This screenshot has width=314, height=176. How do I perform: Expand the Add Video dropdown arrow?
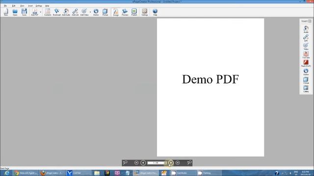click(90, 12)
